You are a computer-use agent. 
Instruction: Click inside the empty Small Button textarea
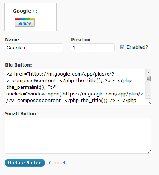coord(78,136)
